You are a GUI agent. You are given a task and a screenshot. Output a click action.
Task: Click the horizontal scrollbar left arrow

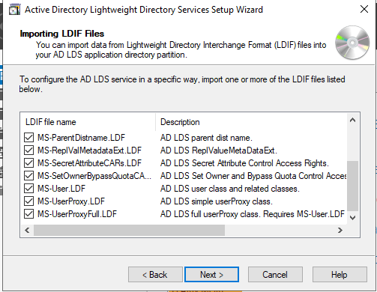tap(27, 230)
